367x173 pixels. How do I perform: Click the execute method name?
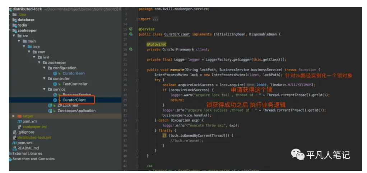(177, 70)
